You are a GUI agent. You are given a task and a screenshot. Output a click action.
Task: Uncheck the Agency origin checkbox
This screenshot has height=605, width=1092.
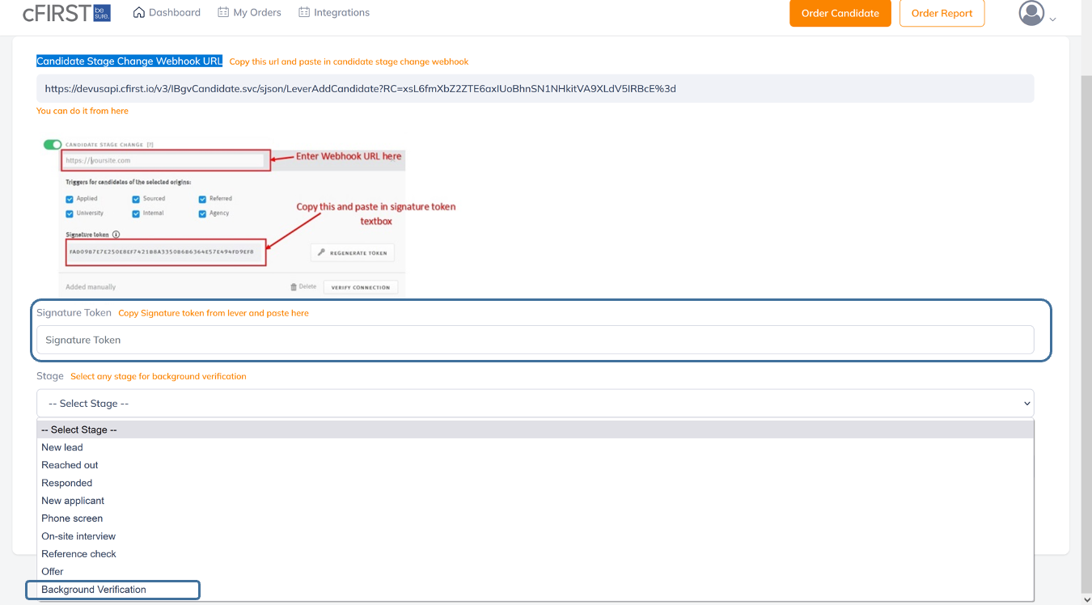201,213
